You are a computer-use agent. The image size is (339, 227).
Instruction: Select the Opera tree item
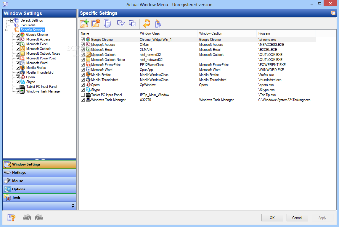click(x=30, y=77)
